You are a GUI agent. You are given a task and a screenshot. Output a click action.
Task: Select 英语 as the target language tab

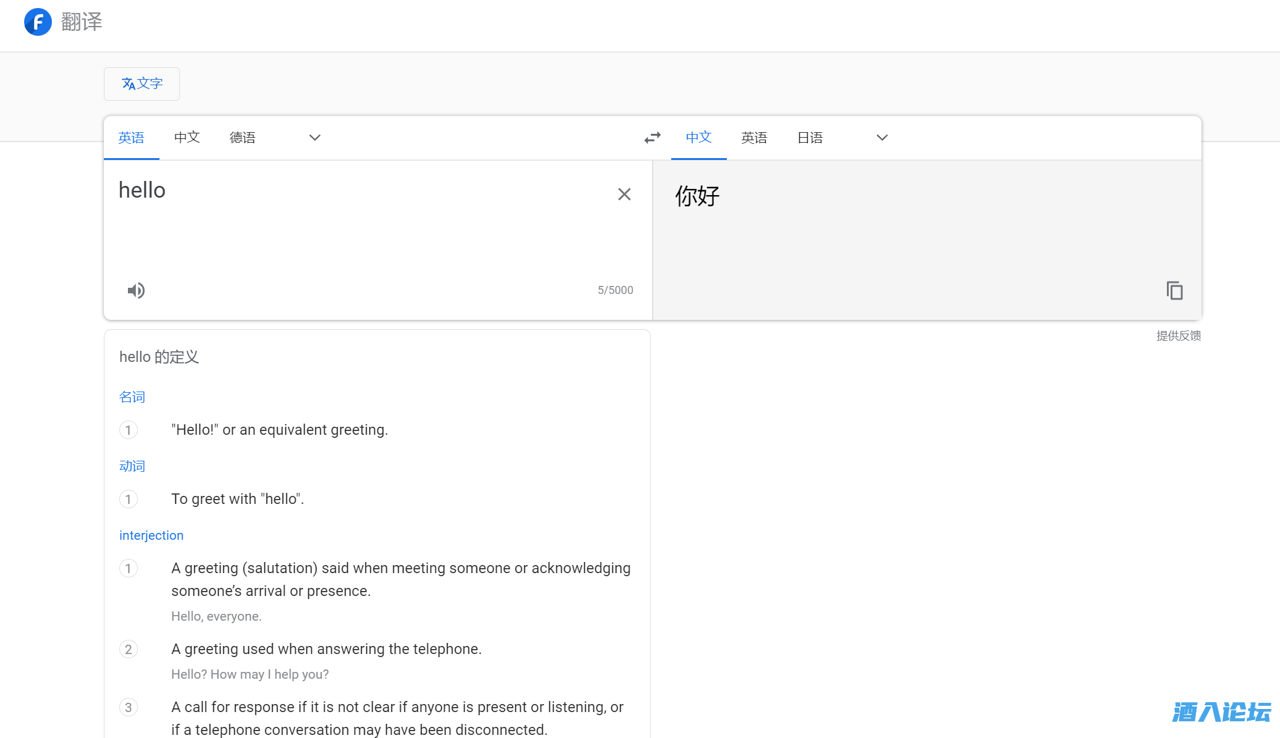754,138
